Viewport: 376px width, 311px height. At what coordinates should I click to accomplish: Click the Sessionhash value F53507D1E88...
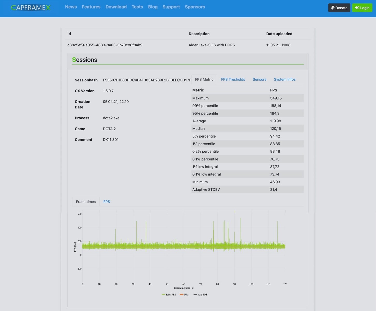point(147,80)
